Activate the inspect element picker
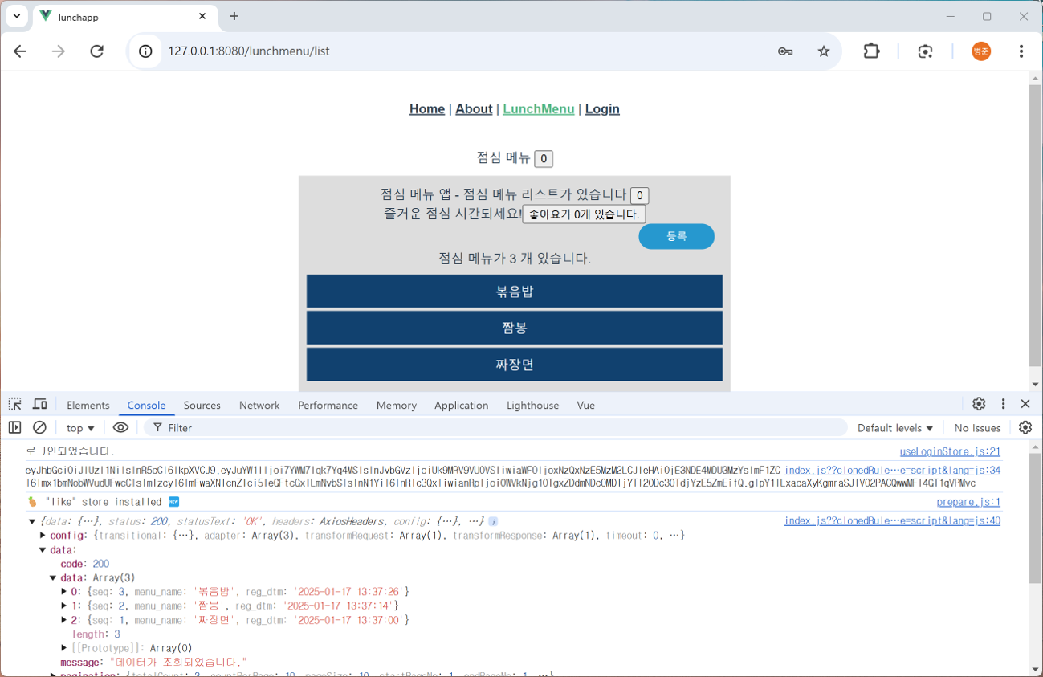 point(15,404)
